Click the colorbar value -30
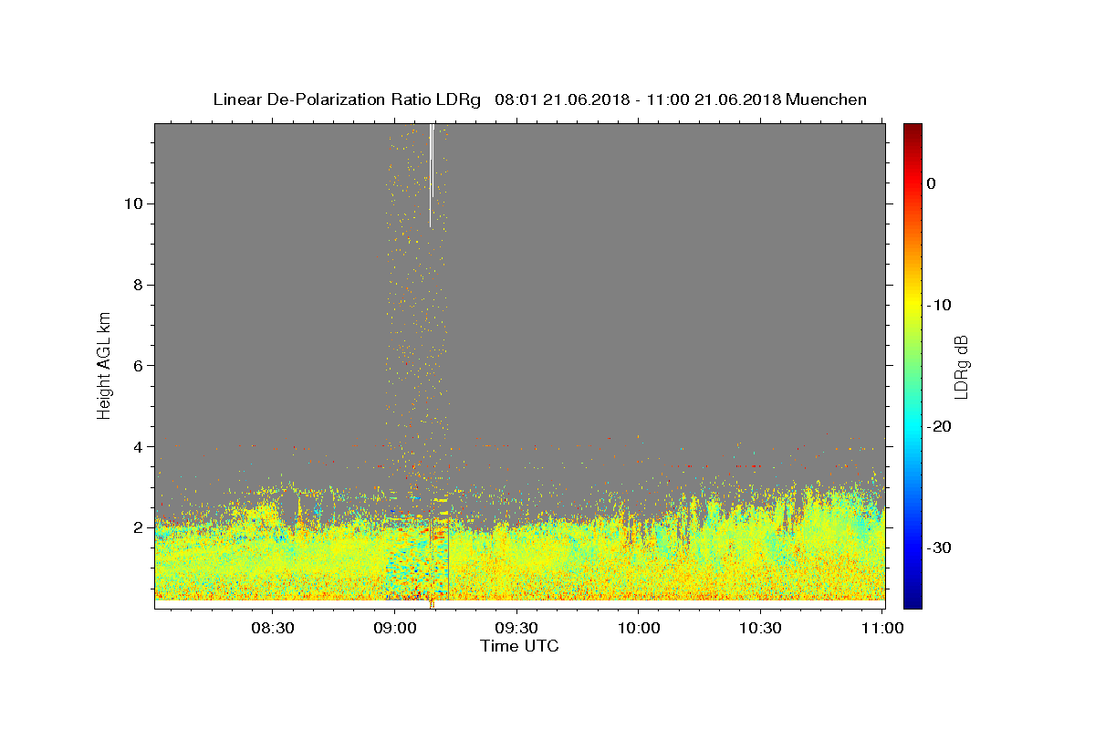 tap(940, 547)
